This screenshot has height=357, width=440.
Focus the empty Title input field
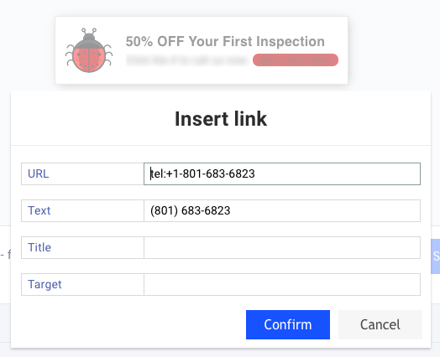282,248
